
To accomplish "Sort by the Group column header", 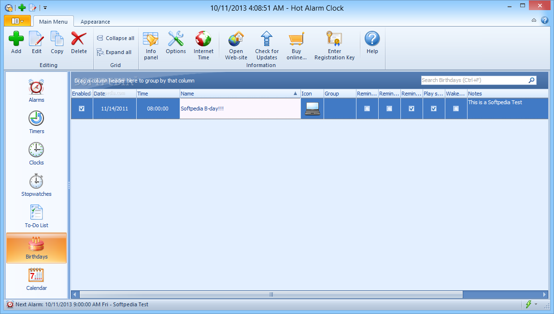I will 340,94.
